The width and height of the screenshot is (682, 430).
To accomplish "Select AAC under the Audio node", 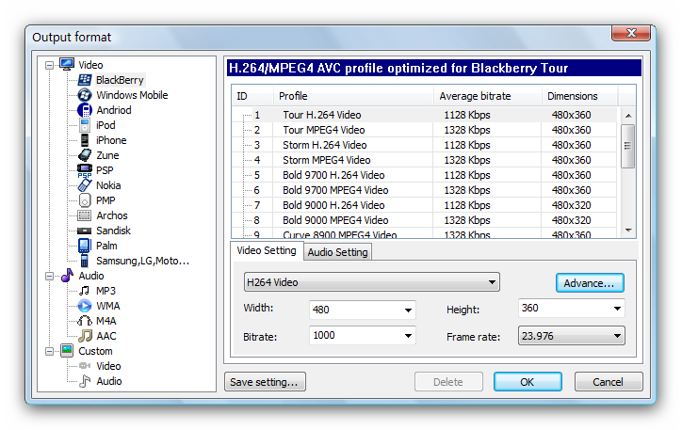I will (x=106, y=336).
